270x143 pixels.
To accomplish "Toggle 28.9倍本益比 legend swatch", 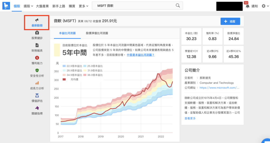I will click(64, 70).
